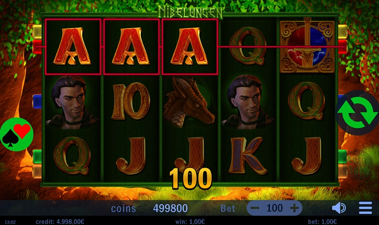
Task: Click the 10 symbol on the second reel
Action: tap(131, 102)
